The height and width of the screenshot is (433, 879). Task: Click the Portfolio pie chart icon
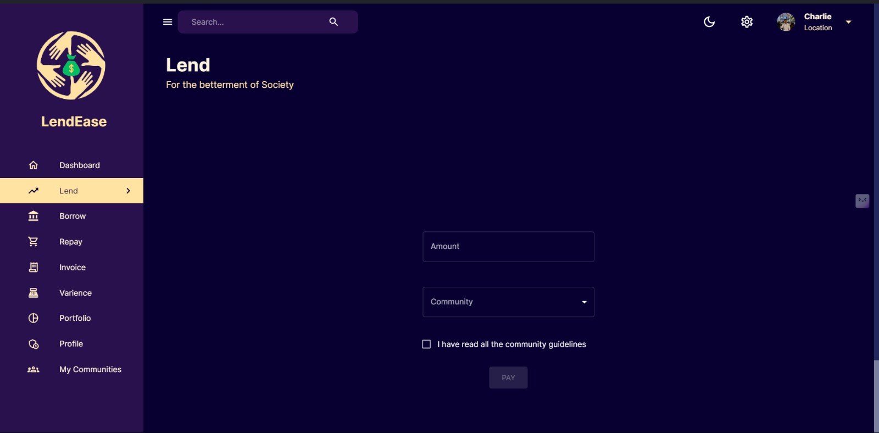coord(34,318)
